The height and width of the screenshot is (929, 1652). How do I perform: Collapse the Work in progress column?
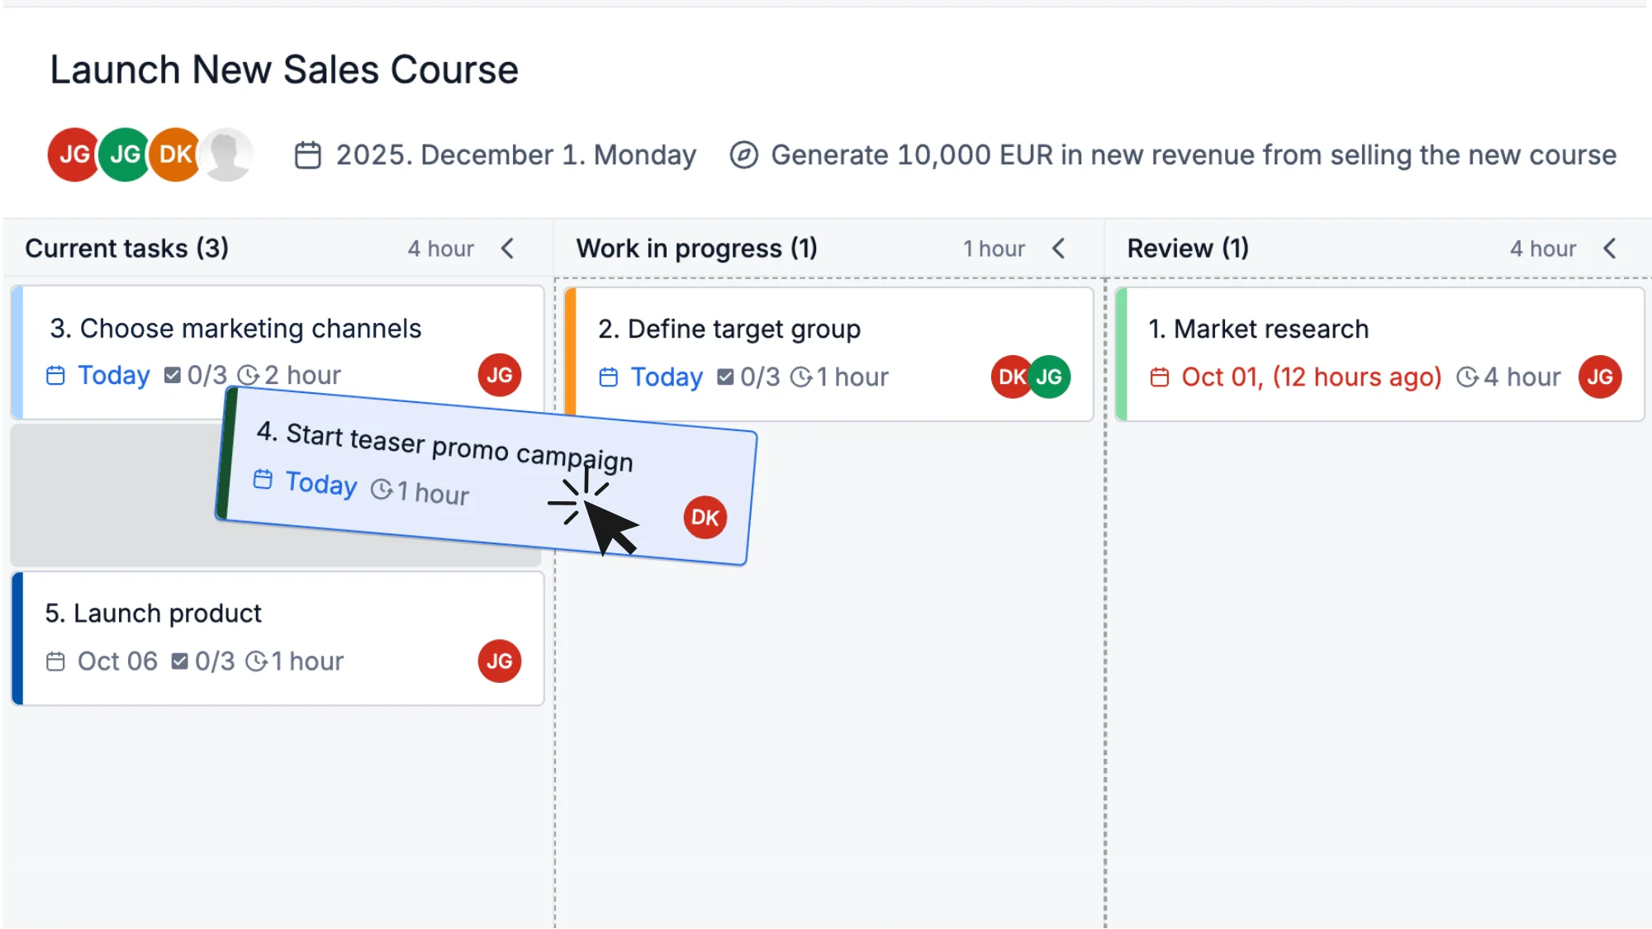tap(1059, 249)
